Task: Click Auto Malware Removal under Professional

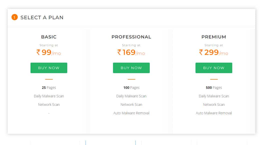Action: pos(131,113)
